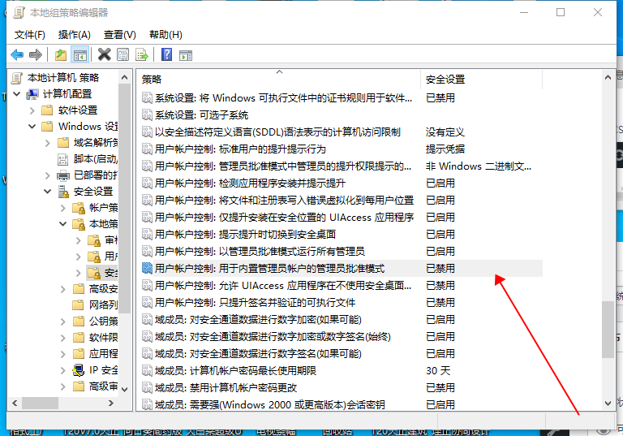Click the 安全设置 column header
The height and width of the screenshot is (436, 623).
point(479,79)
